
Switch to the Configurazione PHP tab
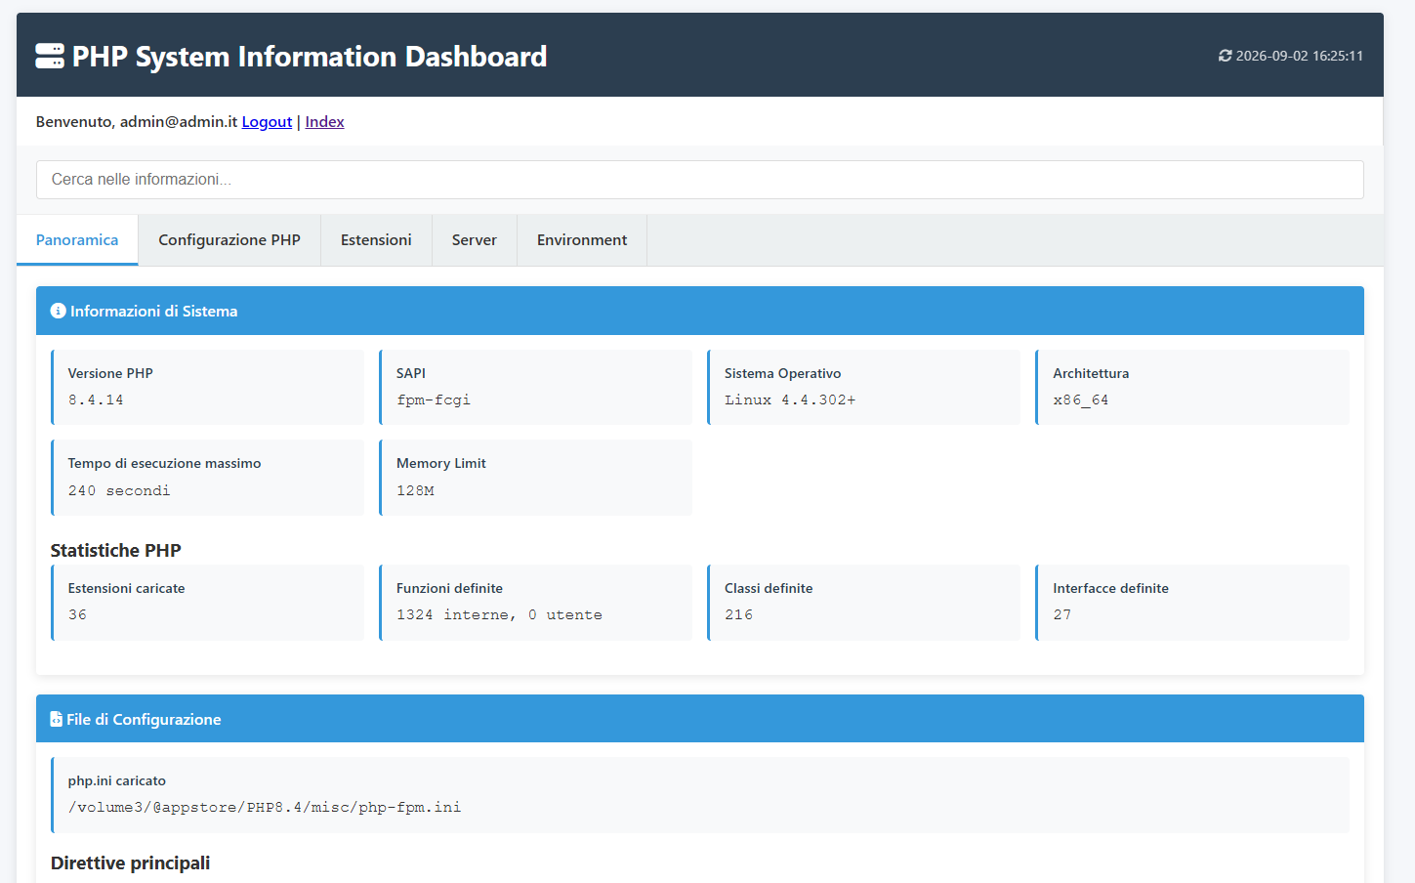click(229, 240)
